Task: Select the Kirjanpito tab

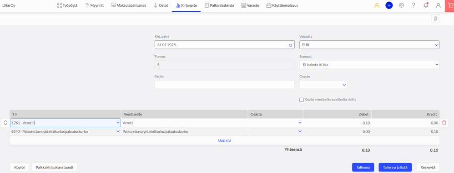Action: [186, 5]
